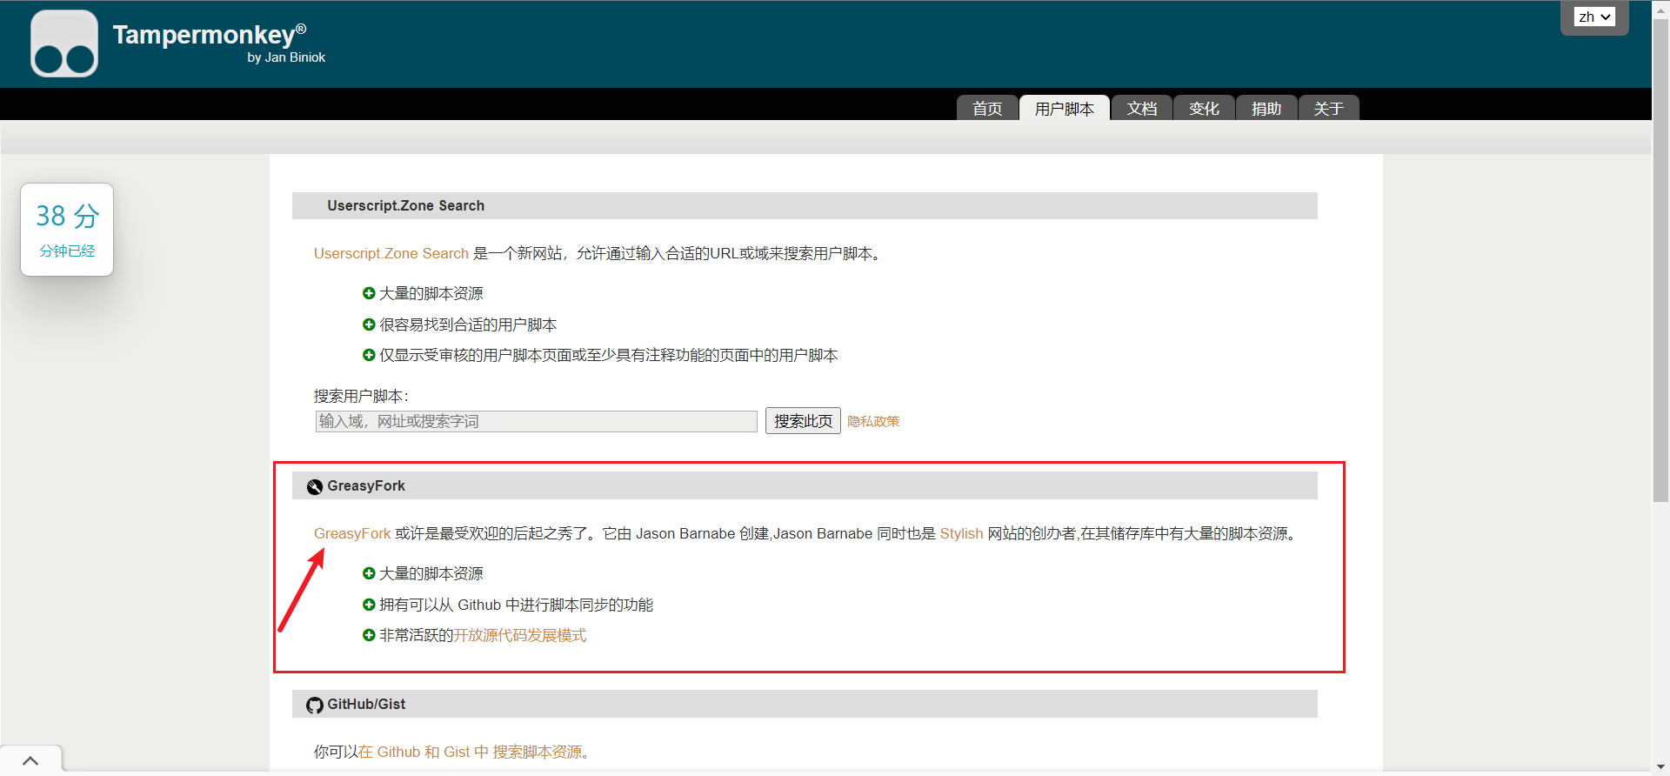Click the GitHub octocat icon
1670x776 pixels.
point(315,705)
